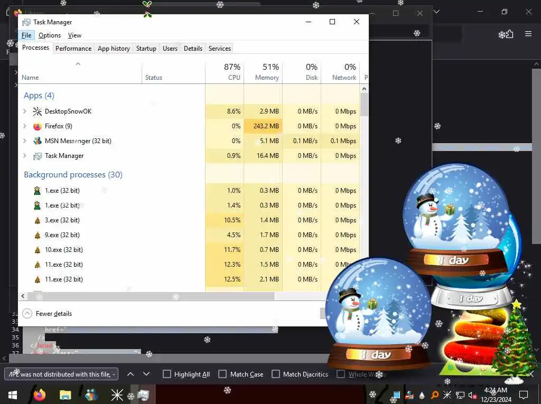
Task: Enable the Match Case checkbox
Action: 222,374
